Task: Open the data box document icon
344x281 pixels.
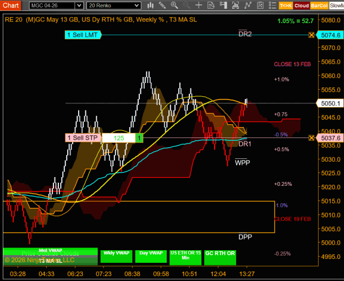Action: pyautogui.click(x=211, y=5)
